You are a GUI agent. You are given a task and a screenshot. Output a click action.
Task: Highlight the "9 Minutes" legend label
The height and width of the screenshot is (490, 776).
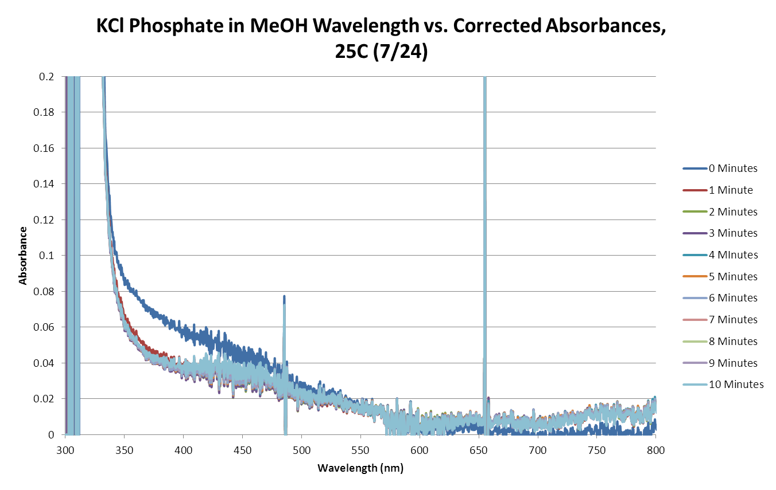tap(733, 363)
